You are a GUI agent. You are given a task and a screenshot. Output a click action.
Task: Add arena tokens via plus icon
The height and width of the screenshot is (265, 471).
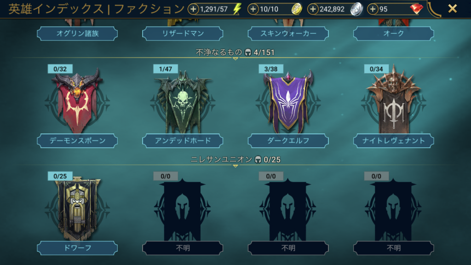click(x=253, y=9)
